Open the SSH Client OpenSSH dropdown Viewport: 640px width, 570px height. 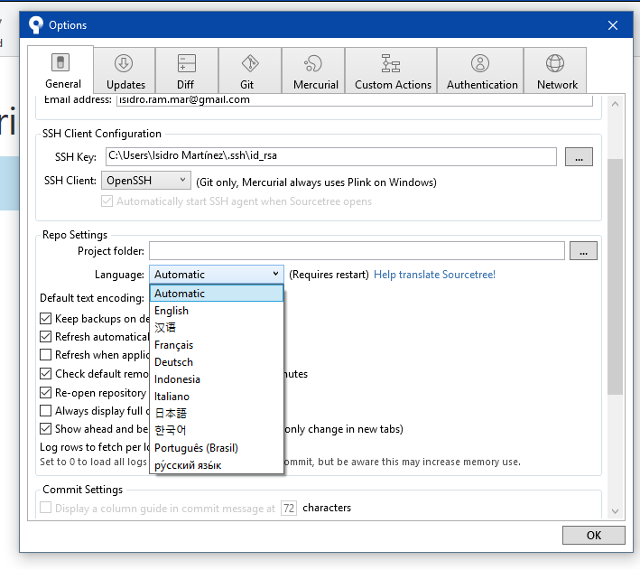[x=146, y=180]
